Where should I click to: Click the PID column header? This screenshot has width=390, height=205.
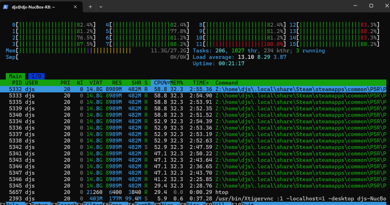point(17,83)
